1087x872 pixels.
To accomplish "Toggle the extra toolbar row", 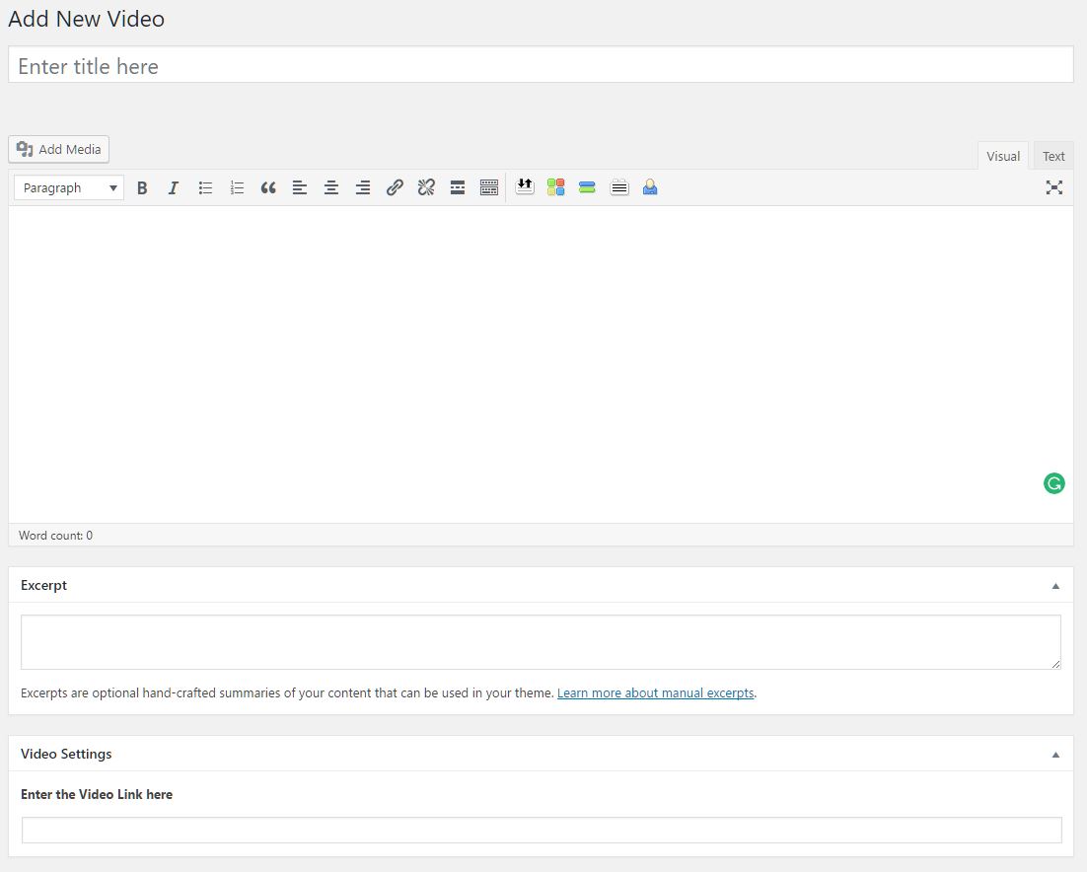I will pos(489,187).
